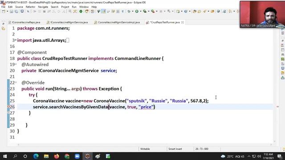The image size is (285, 160).
Task: Open the File menu
Action: (3, 7)
